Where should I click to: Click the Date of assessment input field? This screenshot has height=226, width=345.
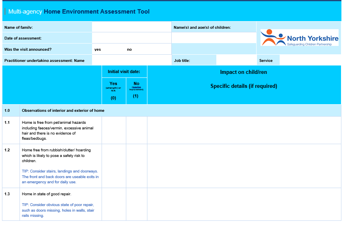131,38
